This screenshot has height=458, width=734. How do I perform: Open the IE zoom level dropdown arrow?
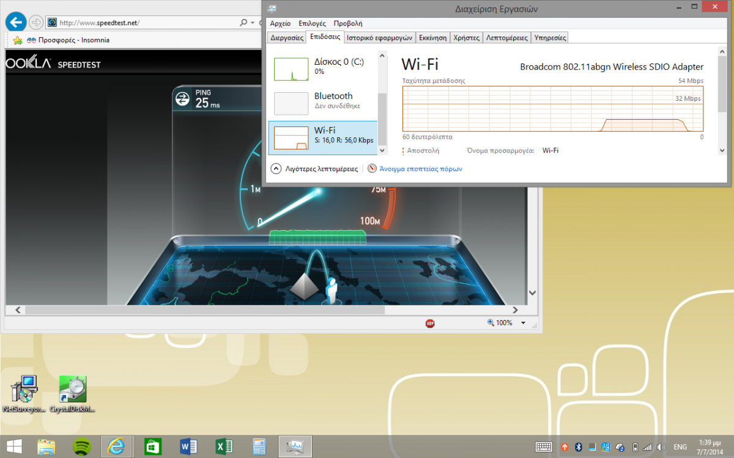[523, 323]
